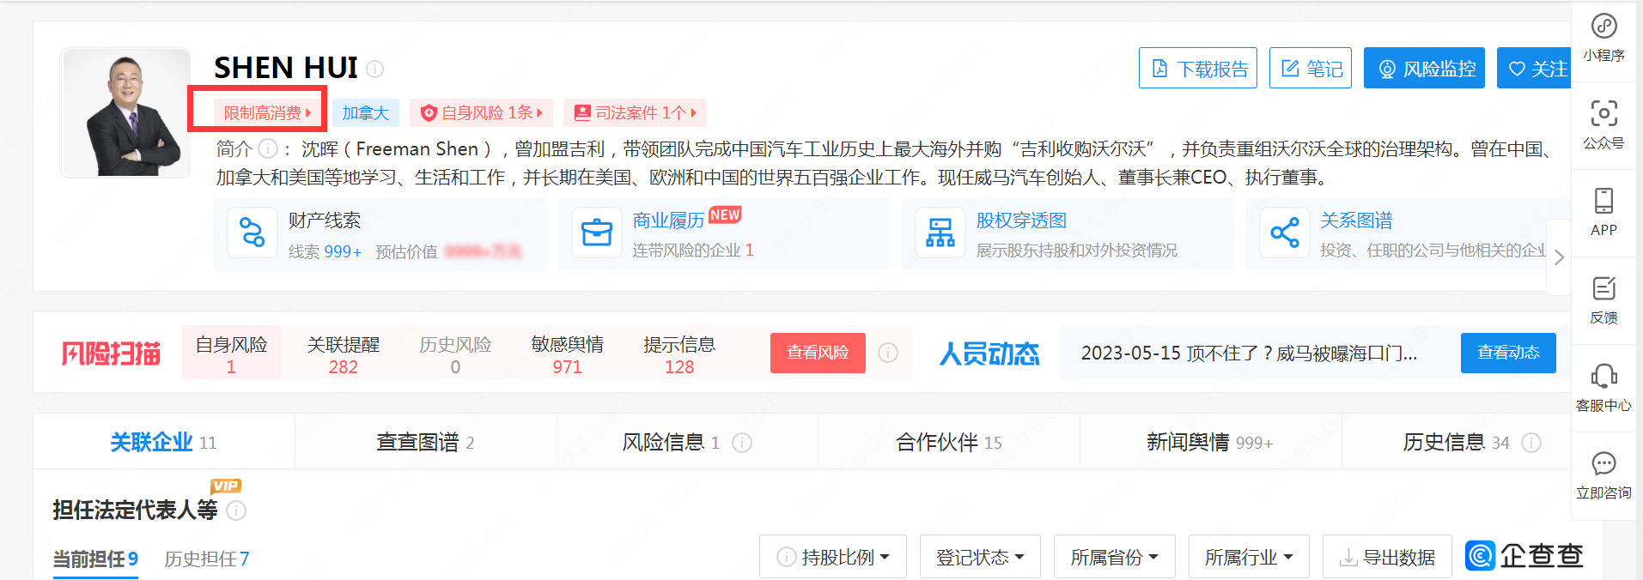Open 商业履历 title link
This screenshot has height=580, width=1643.
pyautogui.click(x=668, y=221)
